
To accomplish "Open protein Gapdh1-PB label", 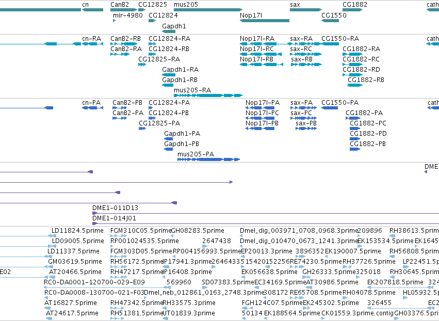I will [182, 144].
